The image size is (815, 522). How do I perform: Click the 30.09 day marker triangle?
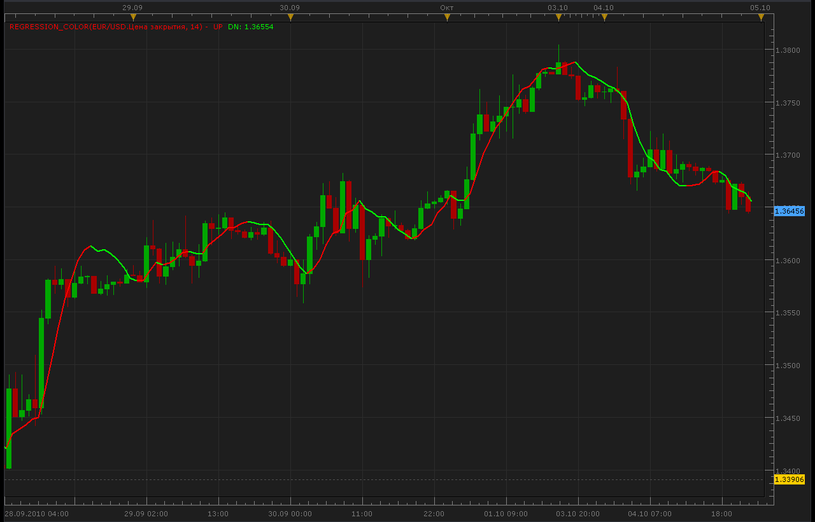[x=290, y=18]
